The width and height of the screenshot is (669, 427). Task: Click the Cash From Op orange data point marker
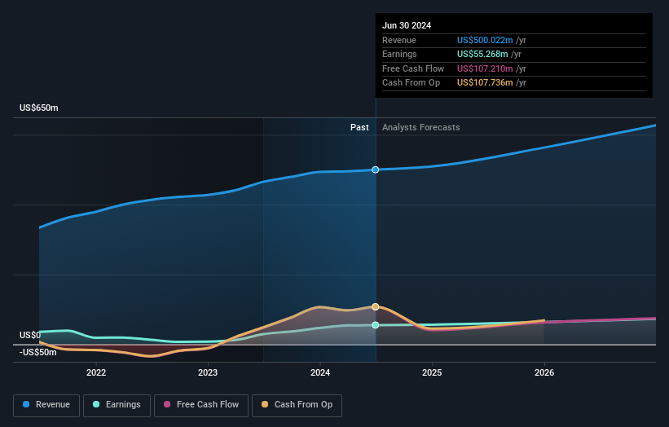pos(376,306)
